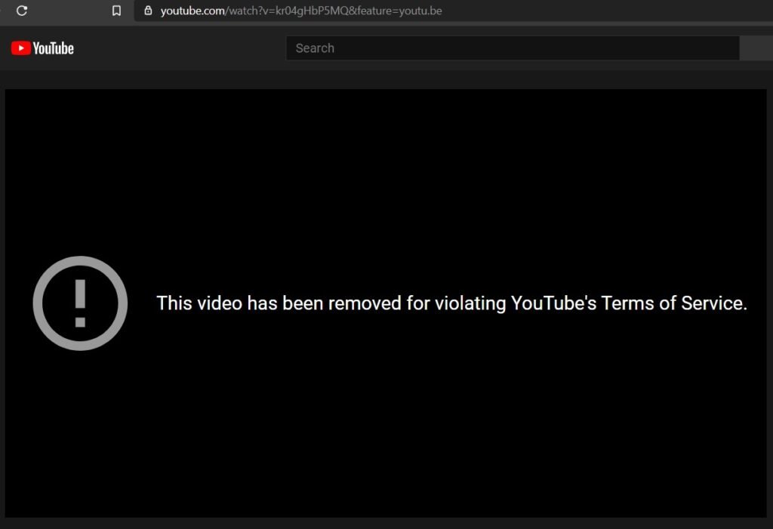
Task: Click the "Search" placeholder text
Action: pyautogui.click(x=315, y=48)
